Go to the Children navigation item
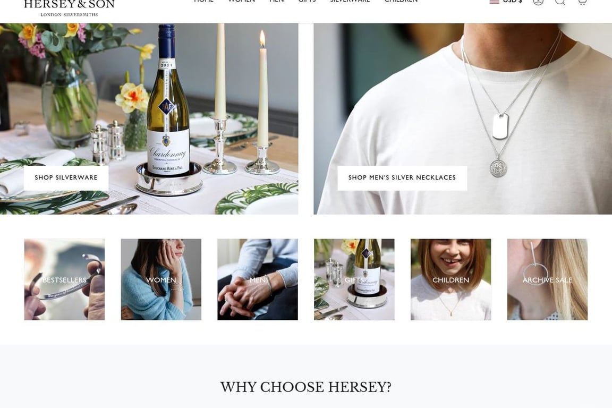The width and height of the screenshot is (612, 408). pos(401,1)
